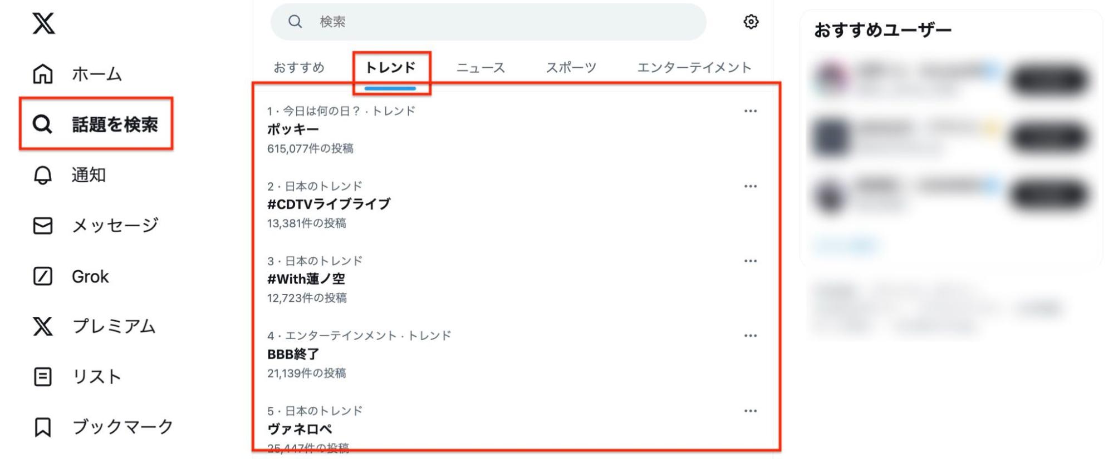Click the magnifier inside the search bar

[x=294, y=22]
